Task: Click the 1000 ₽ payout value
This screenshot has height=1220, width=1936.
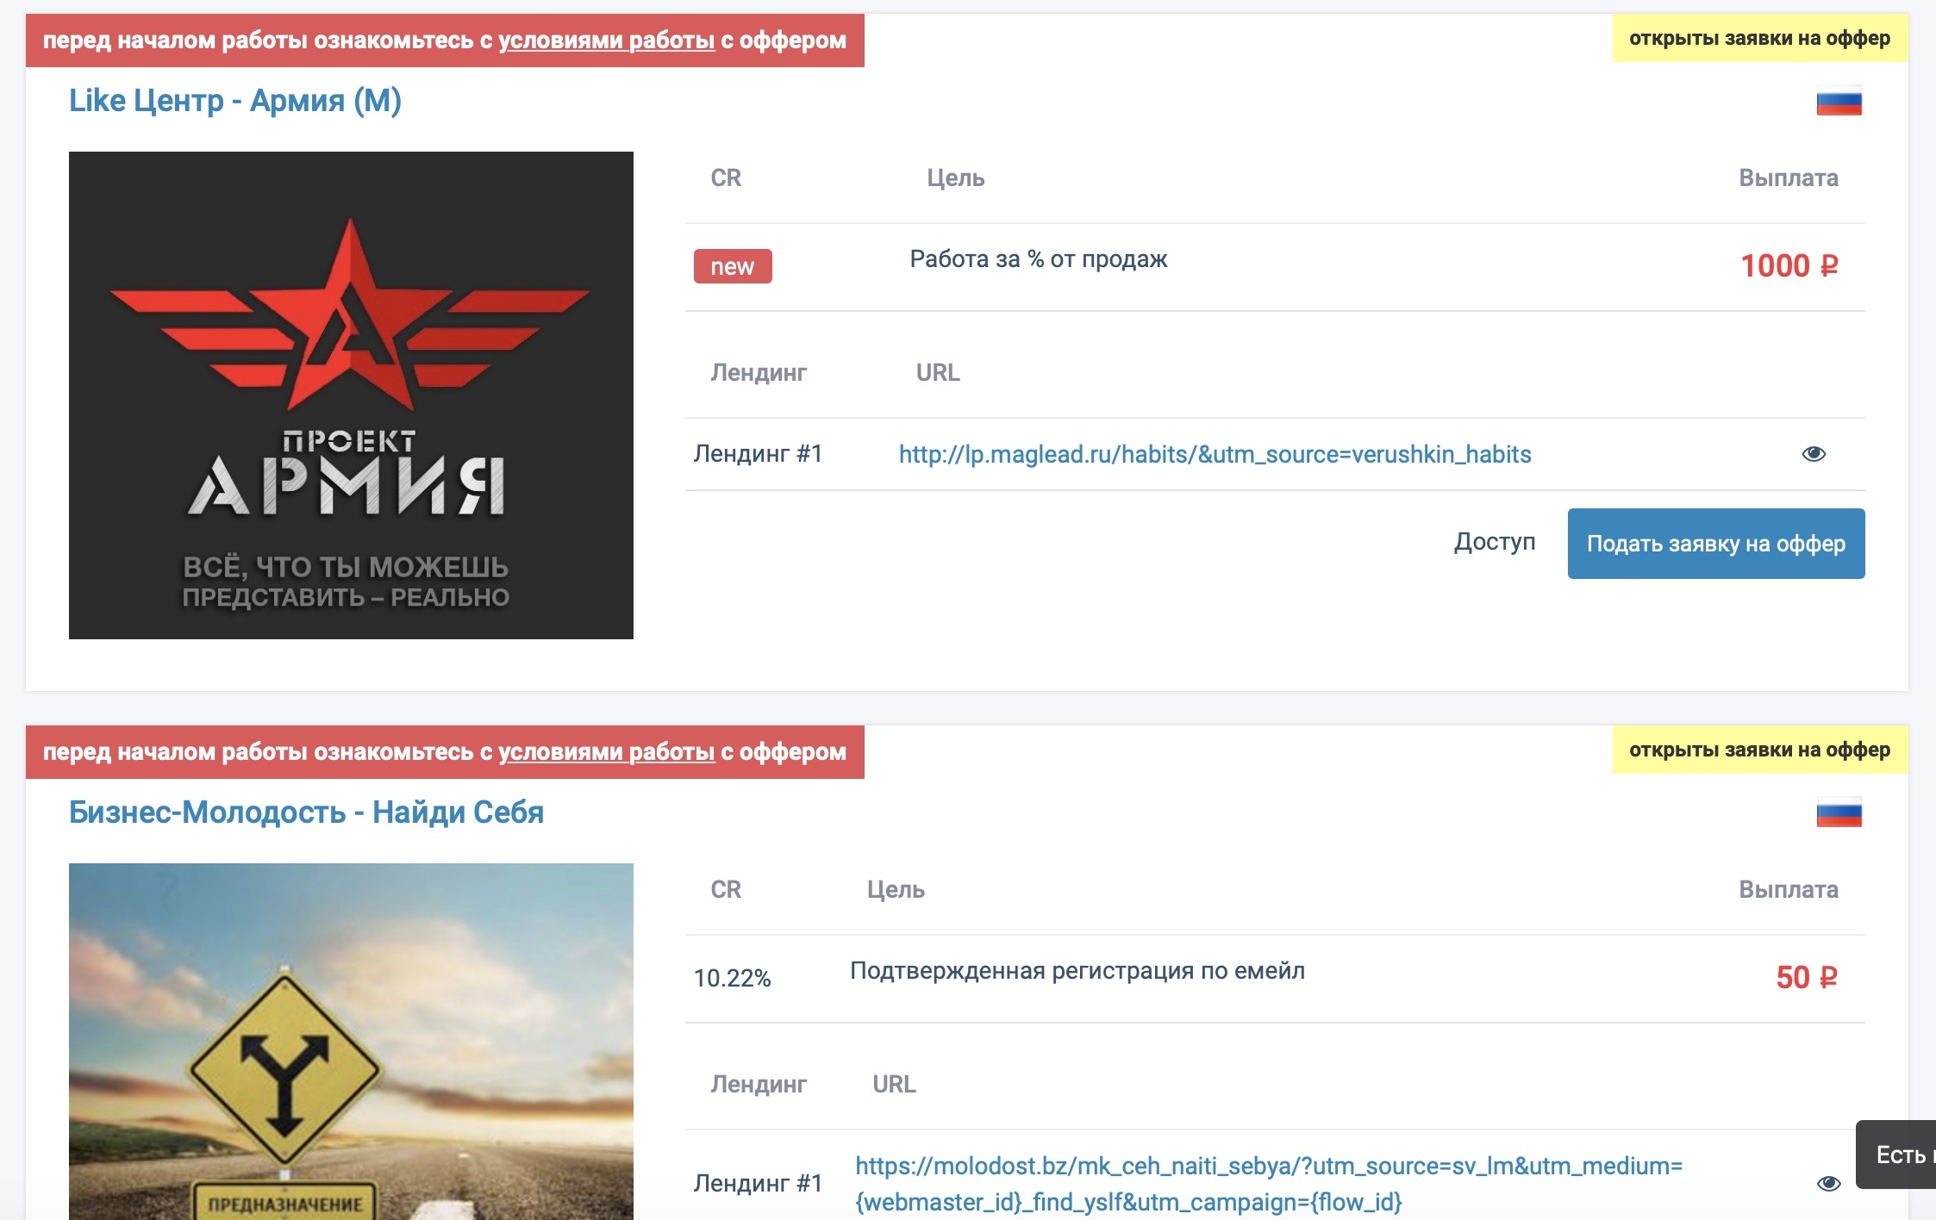Action: pyautogui.click(x=1789, y=266)
